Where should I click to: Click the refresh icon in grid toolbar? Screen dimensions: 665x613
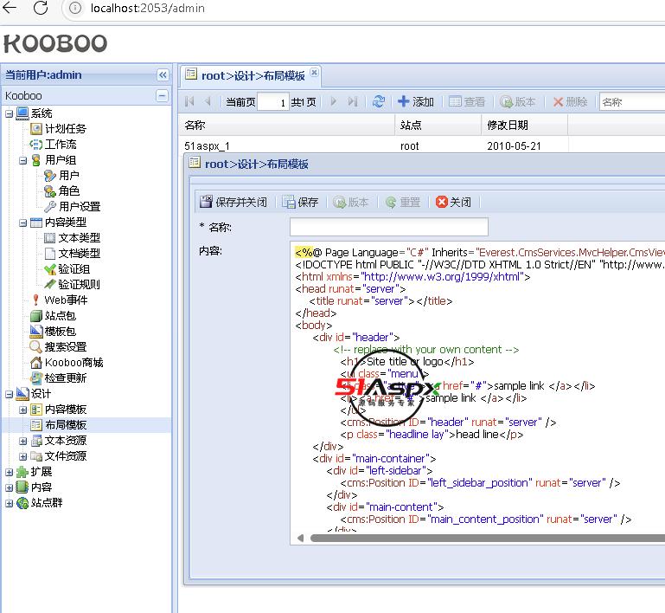pyautogui.click(x=378, y=101)
